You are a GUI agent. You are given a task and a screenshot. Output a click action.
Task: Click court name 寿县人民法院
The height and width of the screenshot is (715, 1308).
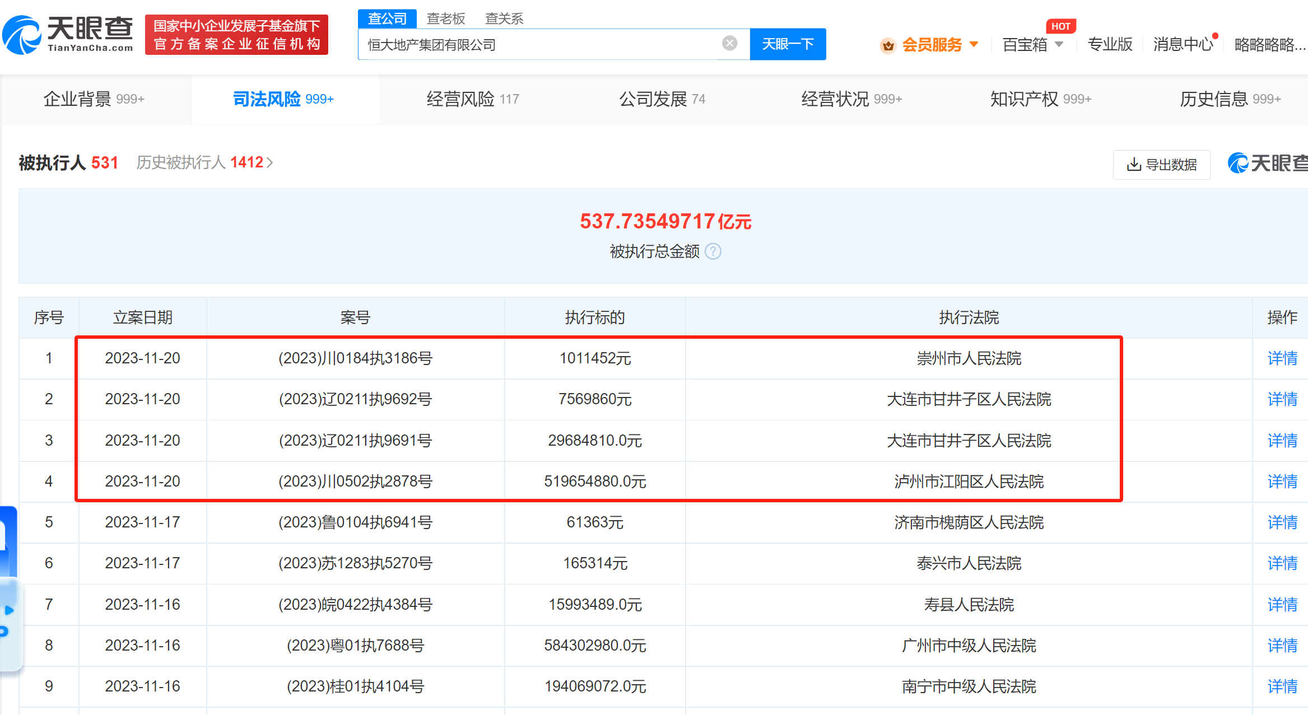click(969, 605)
